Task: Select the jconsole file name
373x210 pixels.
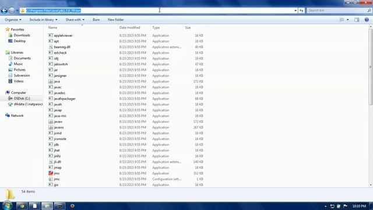Action: [60, 139]
